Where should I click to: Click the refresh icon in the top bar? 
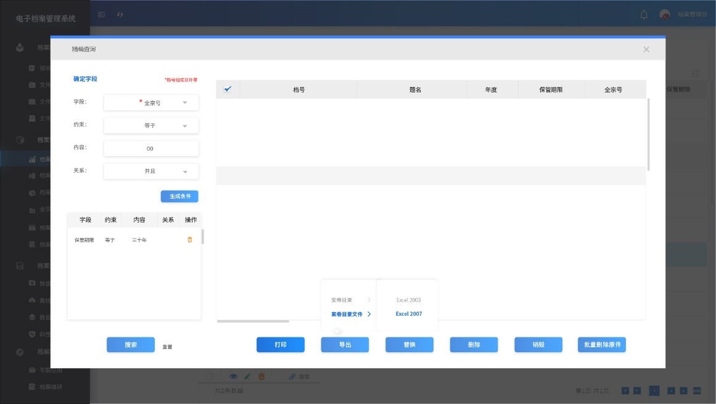[x=120, y=14]
